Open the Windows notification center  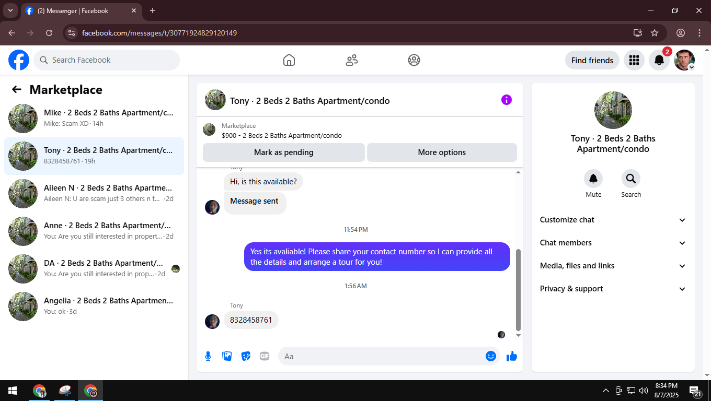[x=696, y=392]
